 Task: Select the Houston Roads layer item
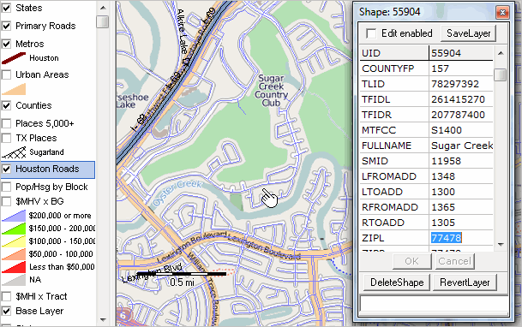(x=48, y=169)
